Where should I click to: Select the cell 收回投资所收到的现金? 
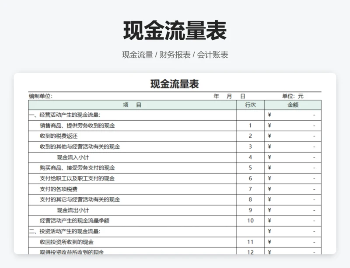tap(132, 242)
